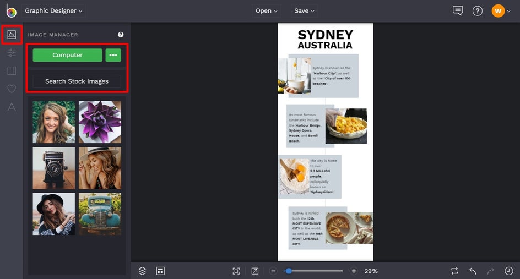Open the history clock icon
Image resolution: width=520 pixels, height=279 pixels.
[x=509, y=271]
